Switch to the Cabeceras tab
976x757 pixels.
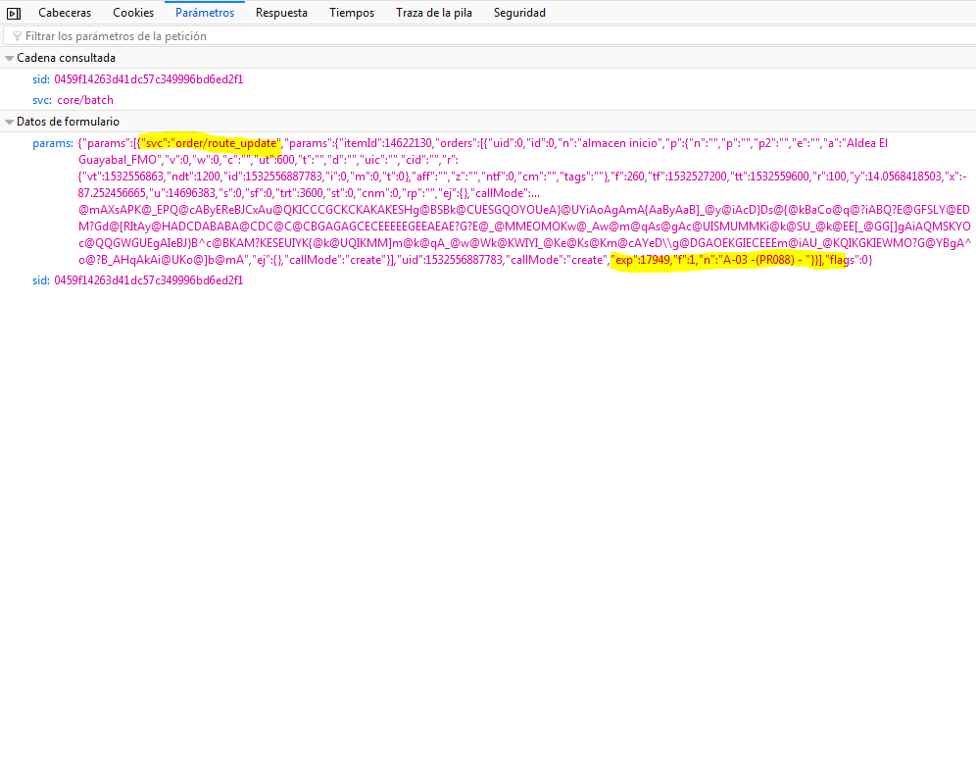[x=65, y=13]
